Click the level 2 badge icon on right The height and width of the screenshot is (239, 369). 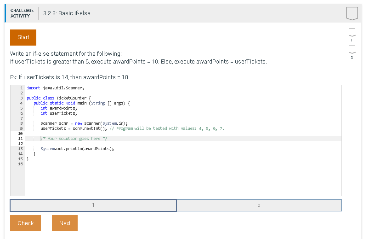(x=352, y=50)
